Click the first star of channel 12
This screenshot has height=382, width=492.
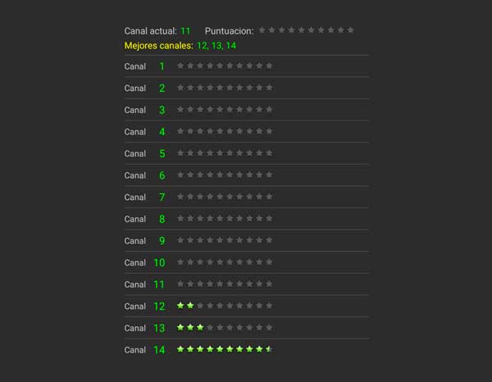click(x=181, y=306)
